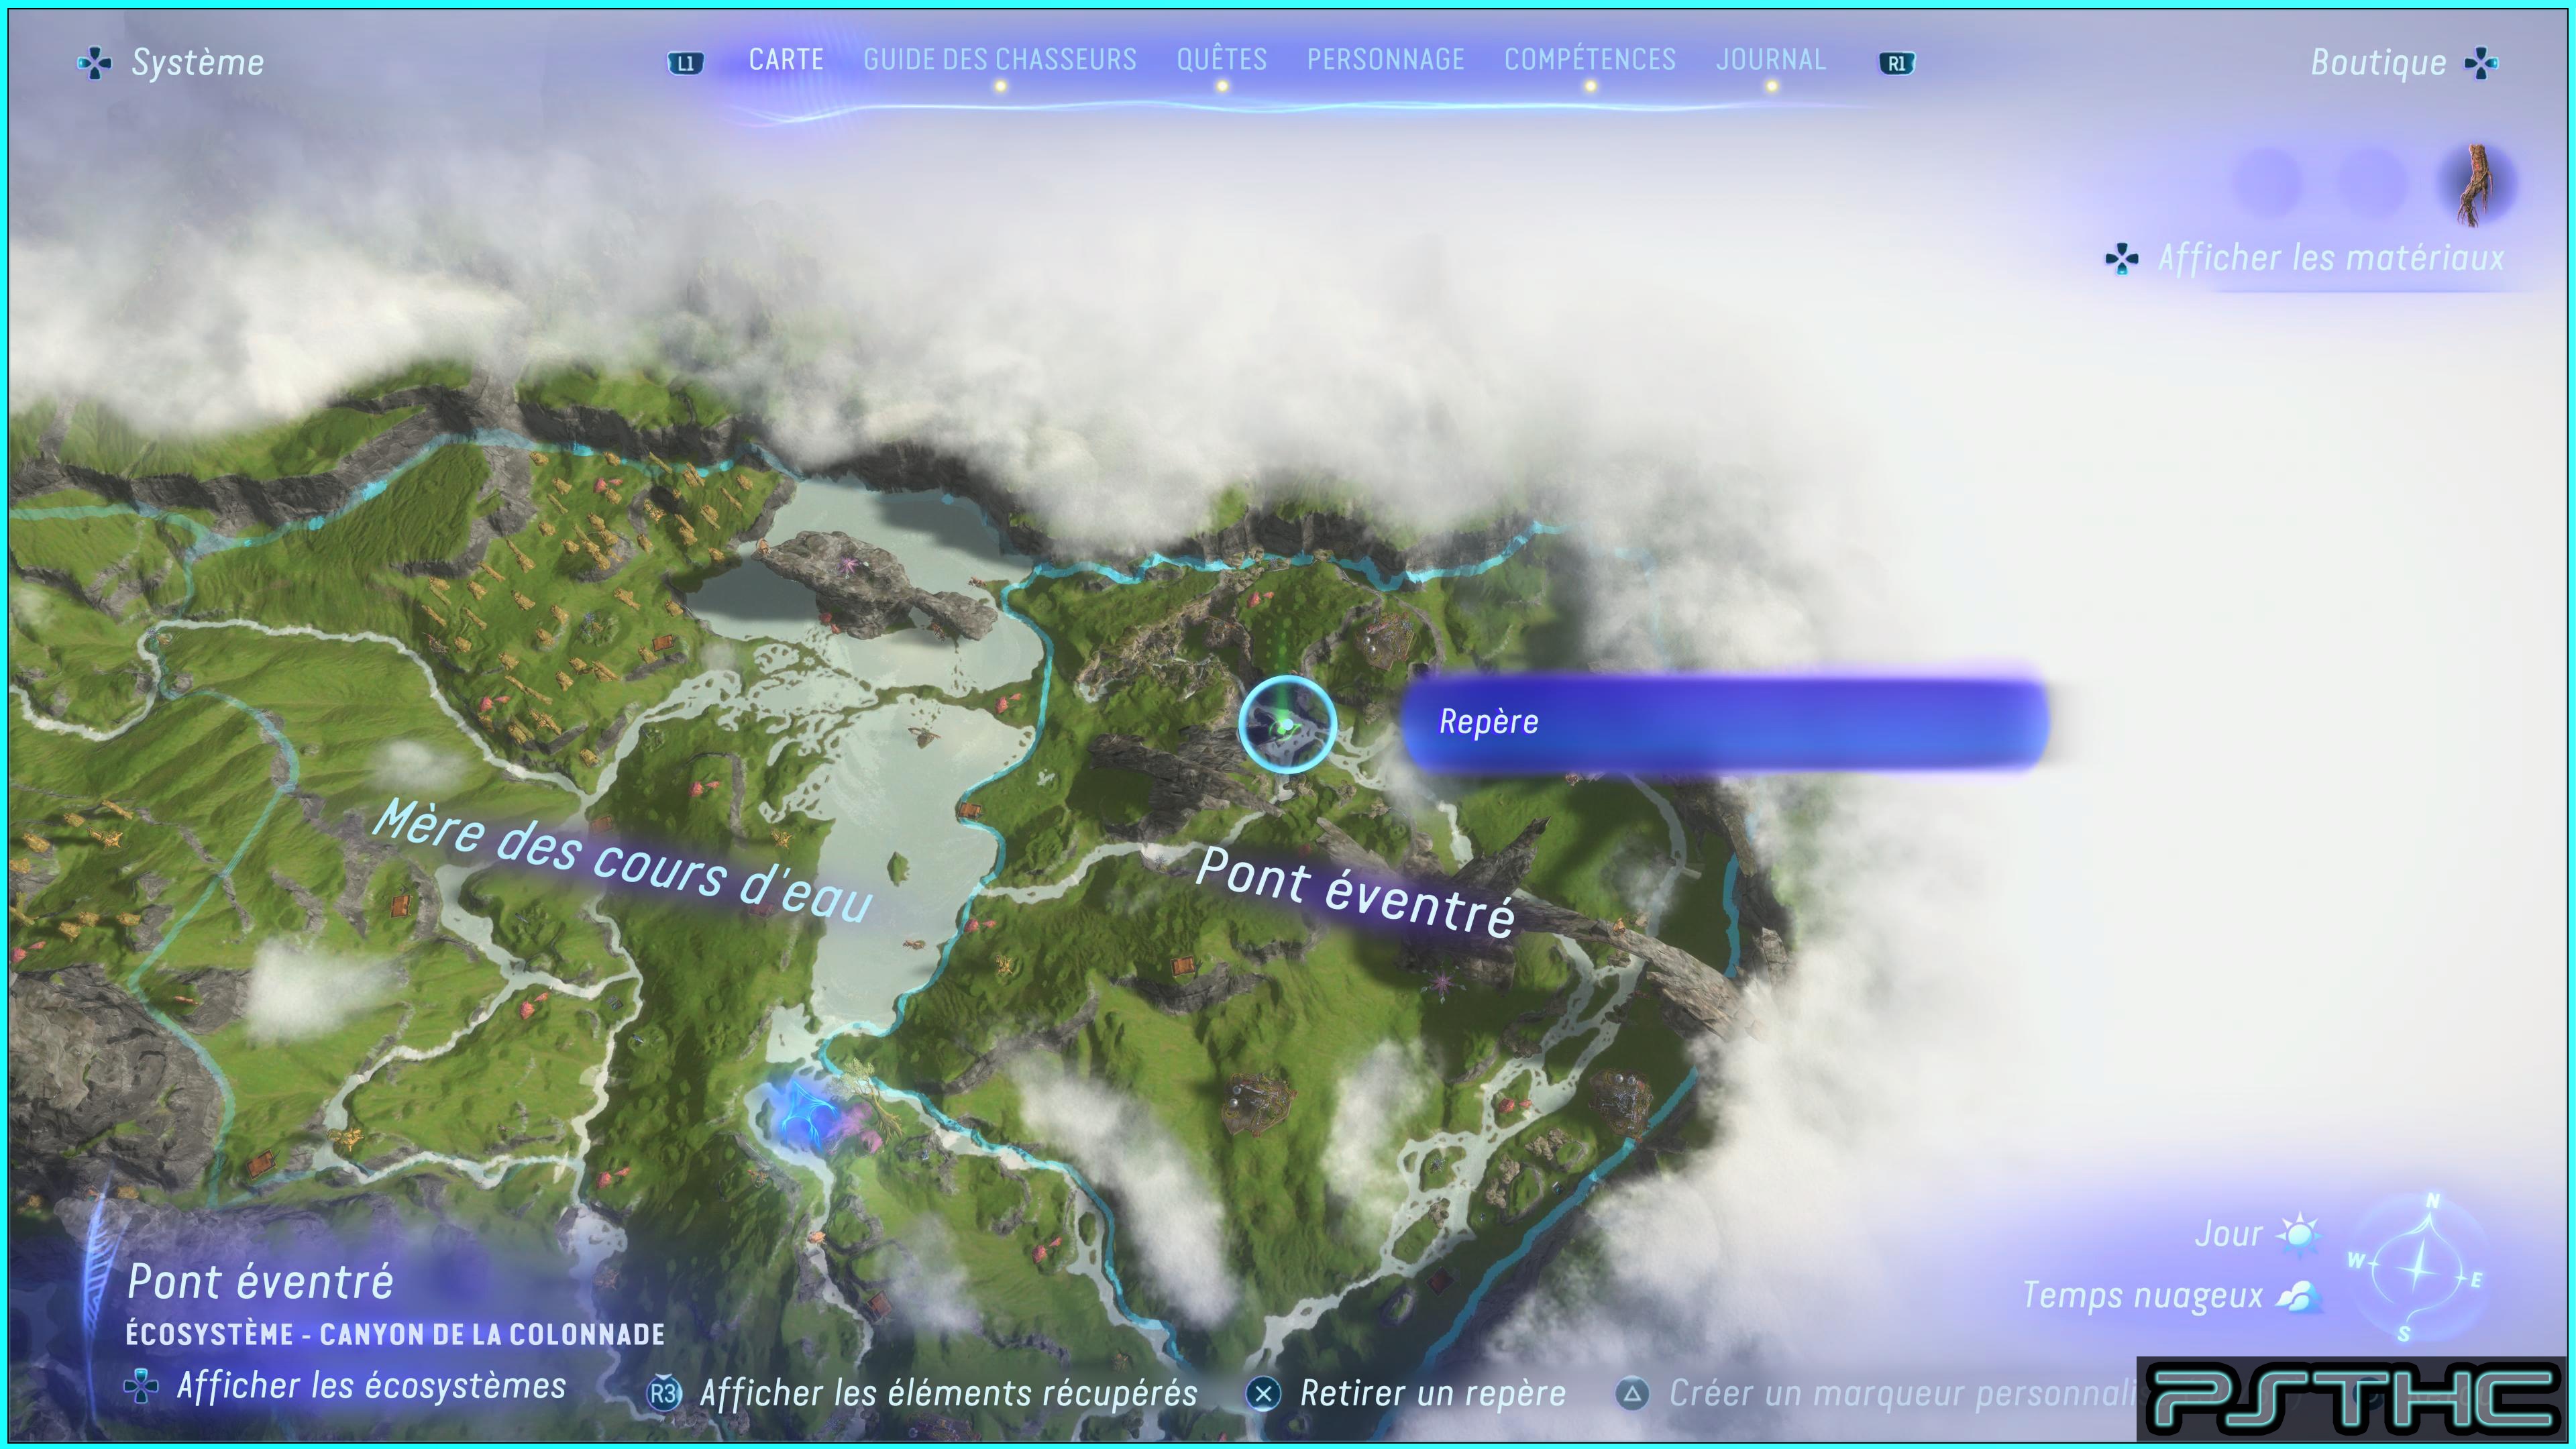Viewport: 2576px width, 1449px height.
Task: Click the d-pad icon next to Boutique
Action: [x=2482, y=64]
